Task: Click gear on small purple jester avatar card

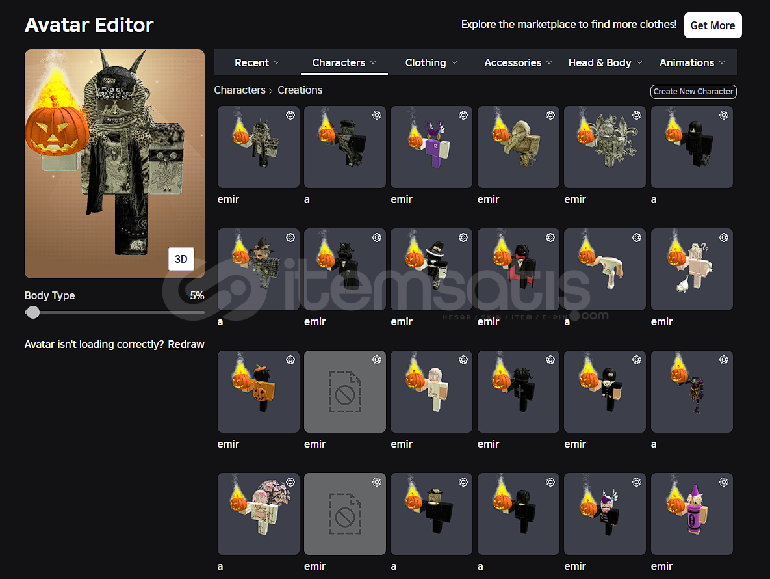Action: pos(723,360)
